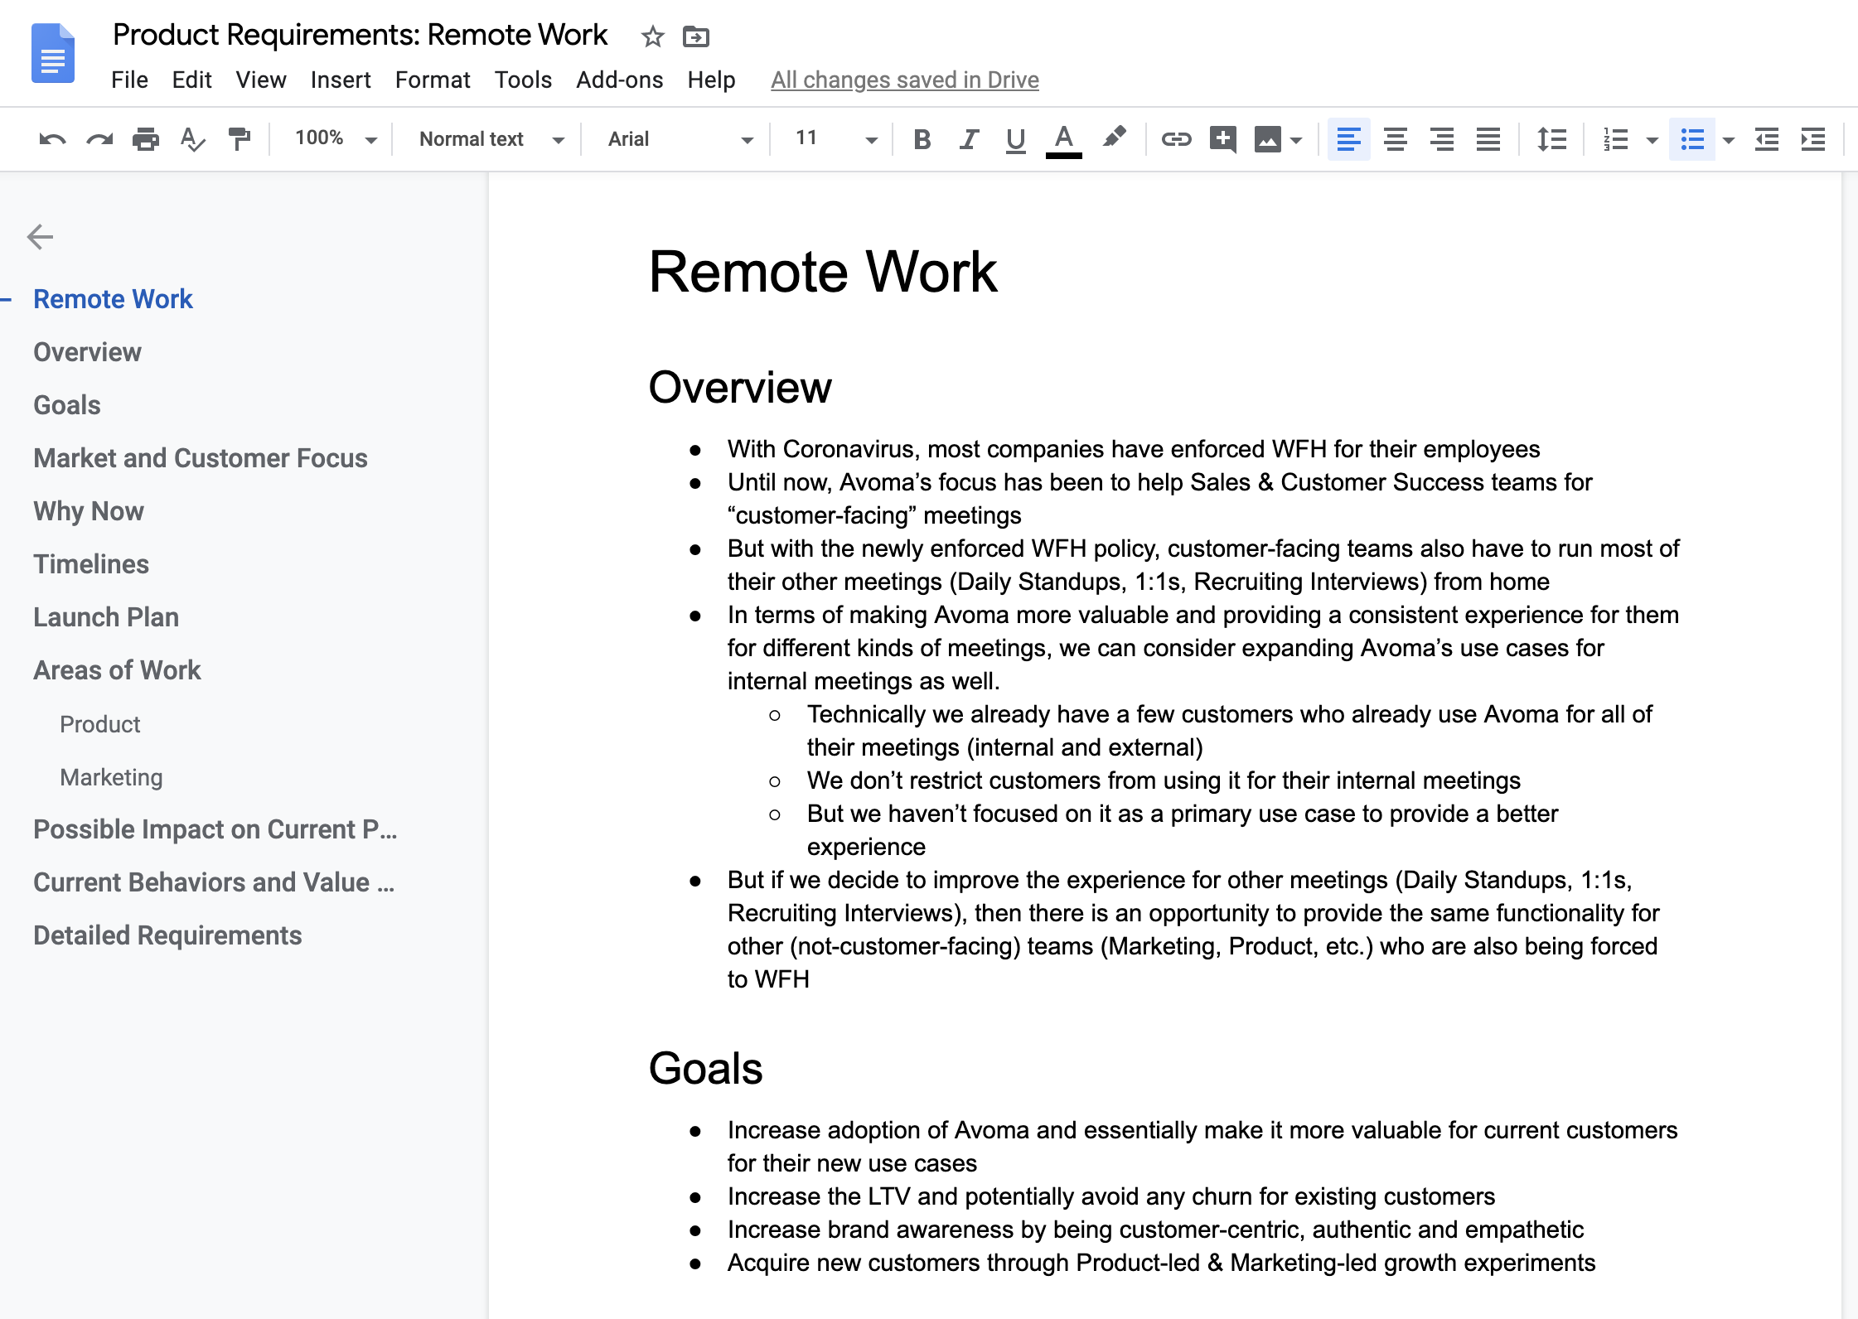Click the Undo icon

point(52,139)
